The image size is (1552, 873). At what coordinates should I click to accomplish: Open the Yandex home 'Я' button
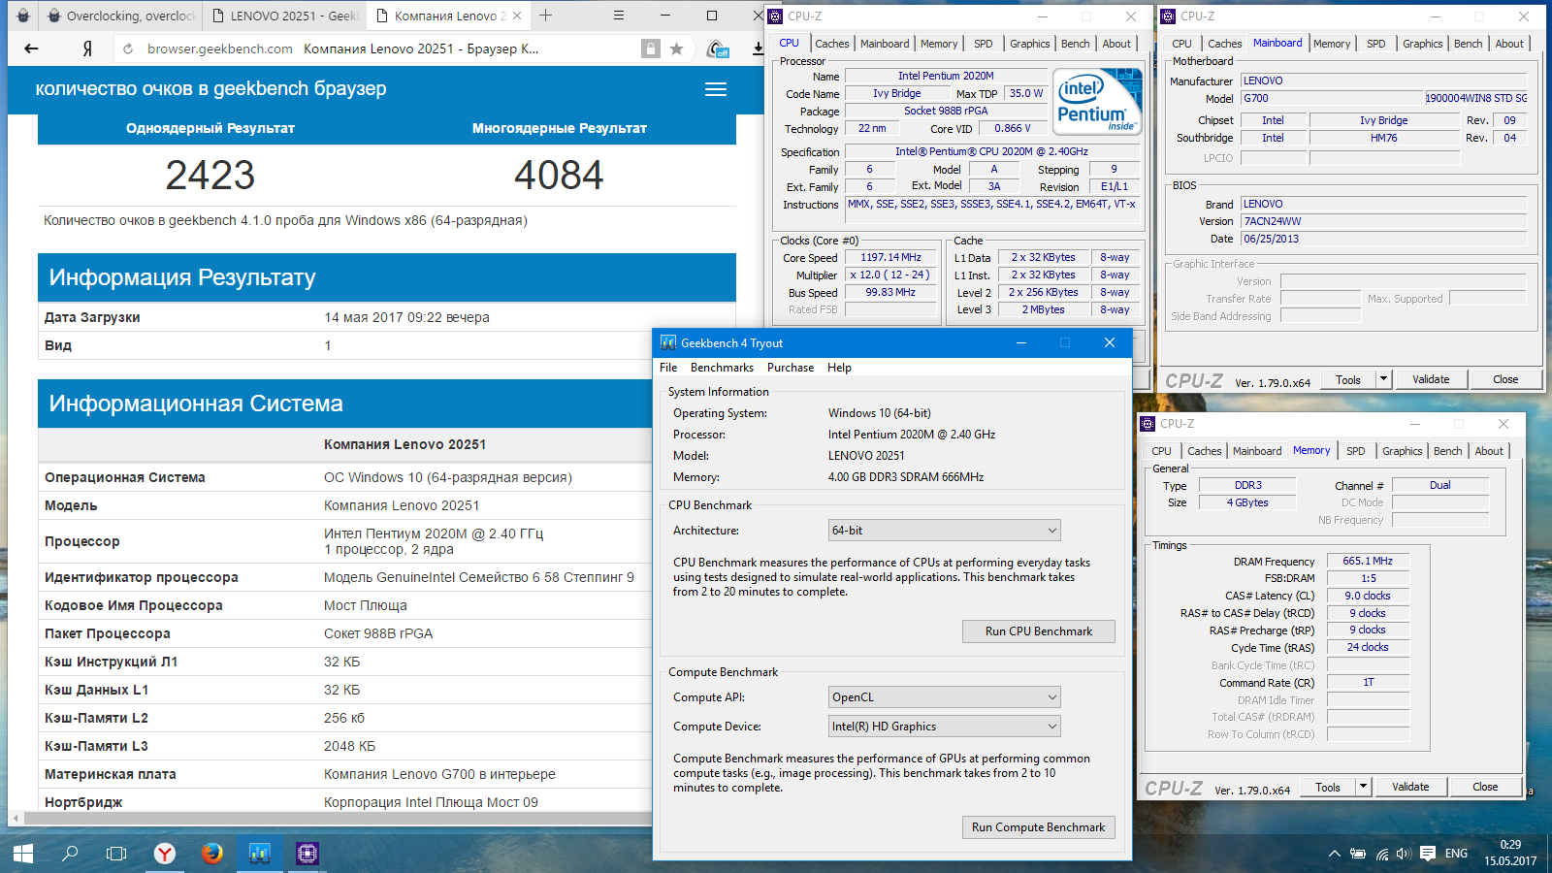tap(87, 48)
